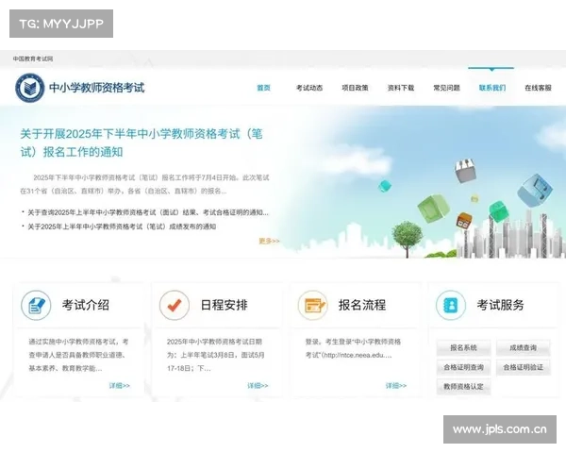This screenshot has width=566, height=453.
Task: Click 更多>> link under news list
Action: [269, 241]
